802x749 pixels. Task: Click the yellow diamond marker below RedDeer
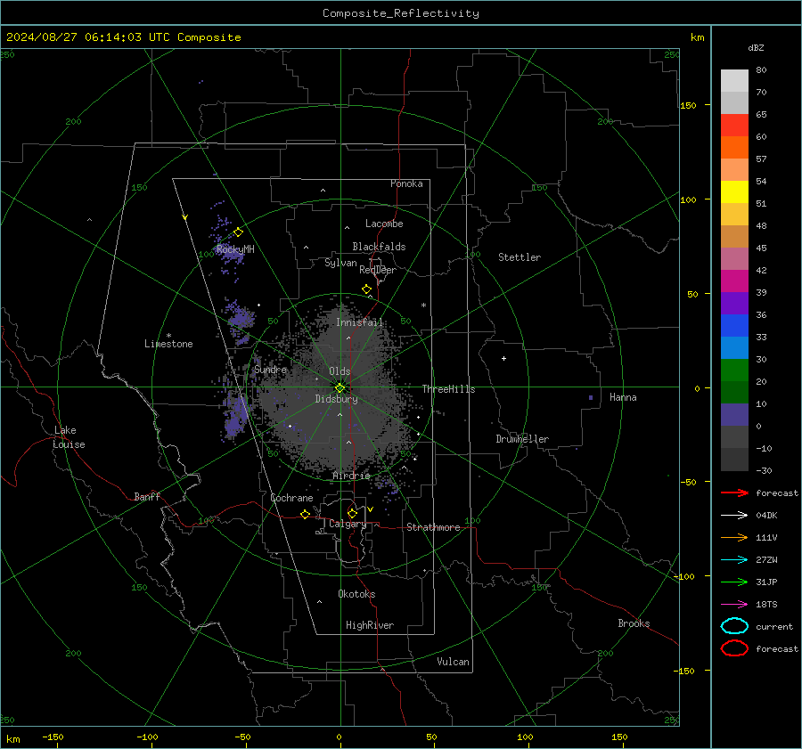[366, 289]
